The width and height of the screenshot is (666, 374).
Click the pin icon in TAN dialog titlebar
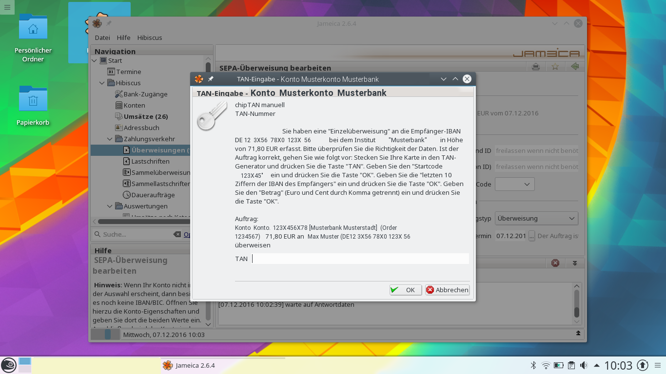pyautogui.click(x=211, y=79)
